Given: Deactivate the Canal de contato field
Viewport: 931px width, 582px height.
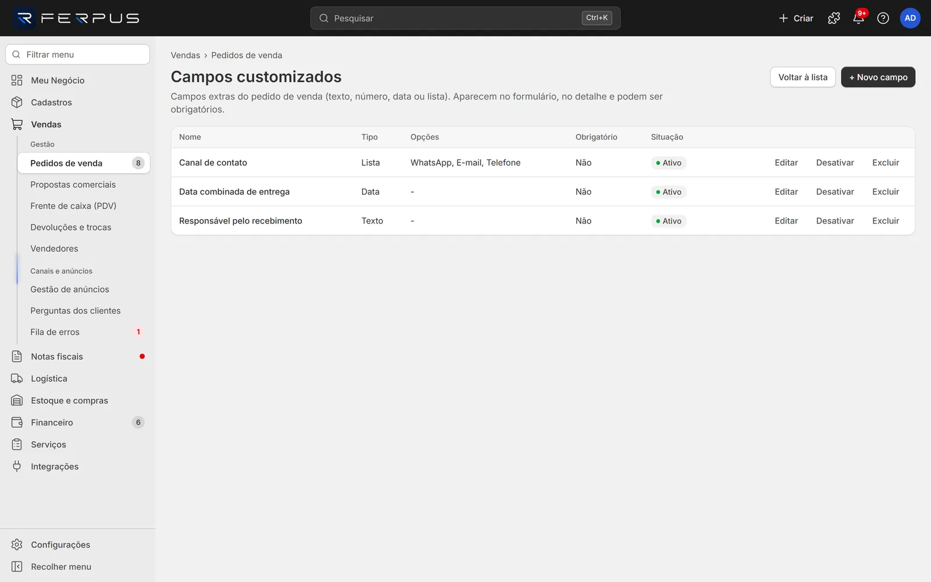Looking at the screenshot, I should pos(835,162).
